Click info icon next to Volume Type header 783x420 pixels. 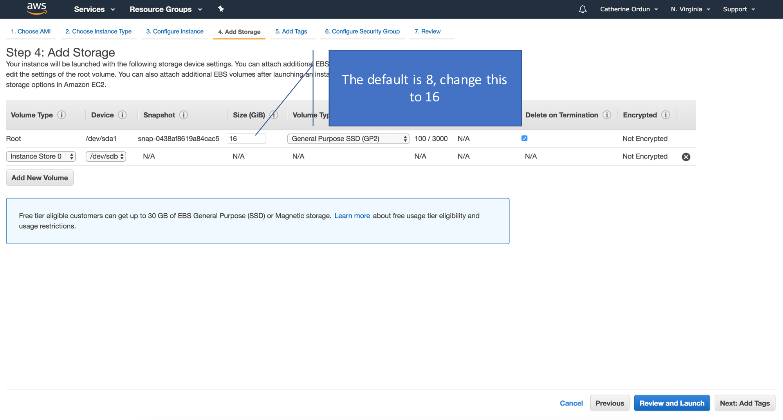click(x=61, y=115)
